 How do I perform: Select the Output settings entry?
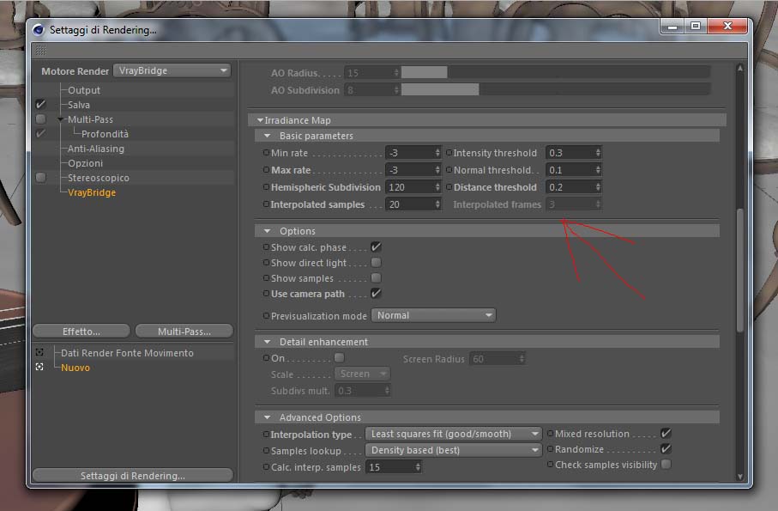point(84,90)
